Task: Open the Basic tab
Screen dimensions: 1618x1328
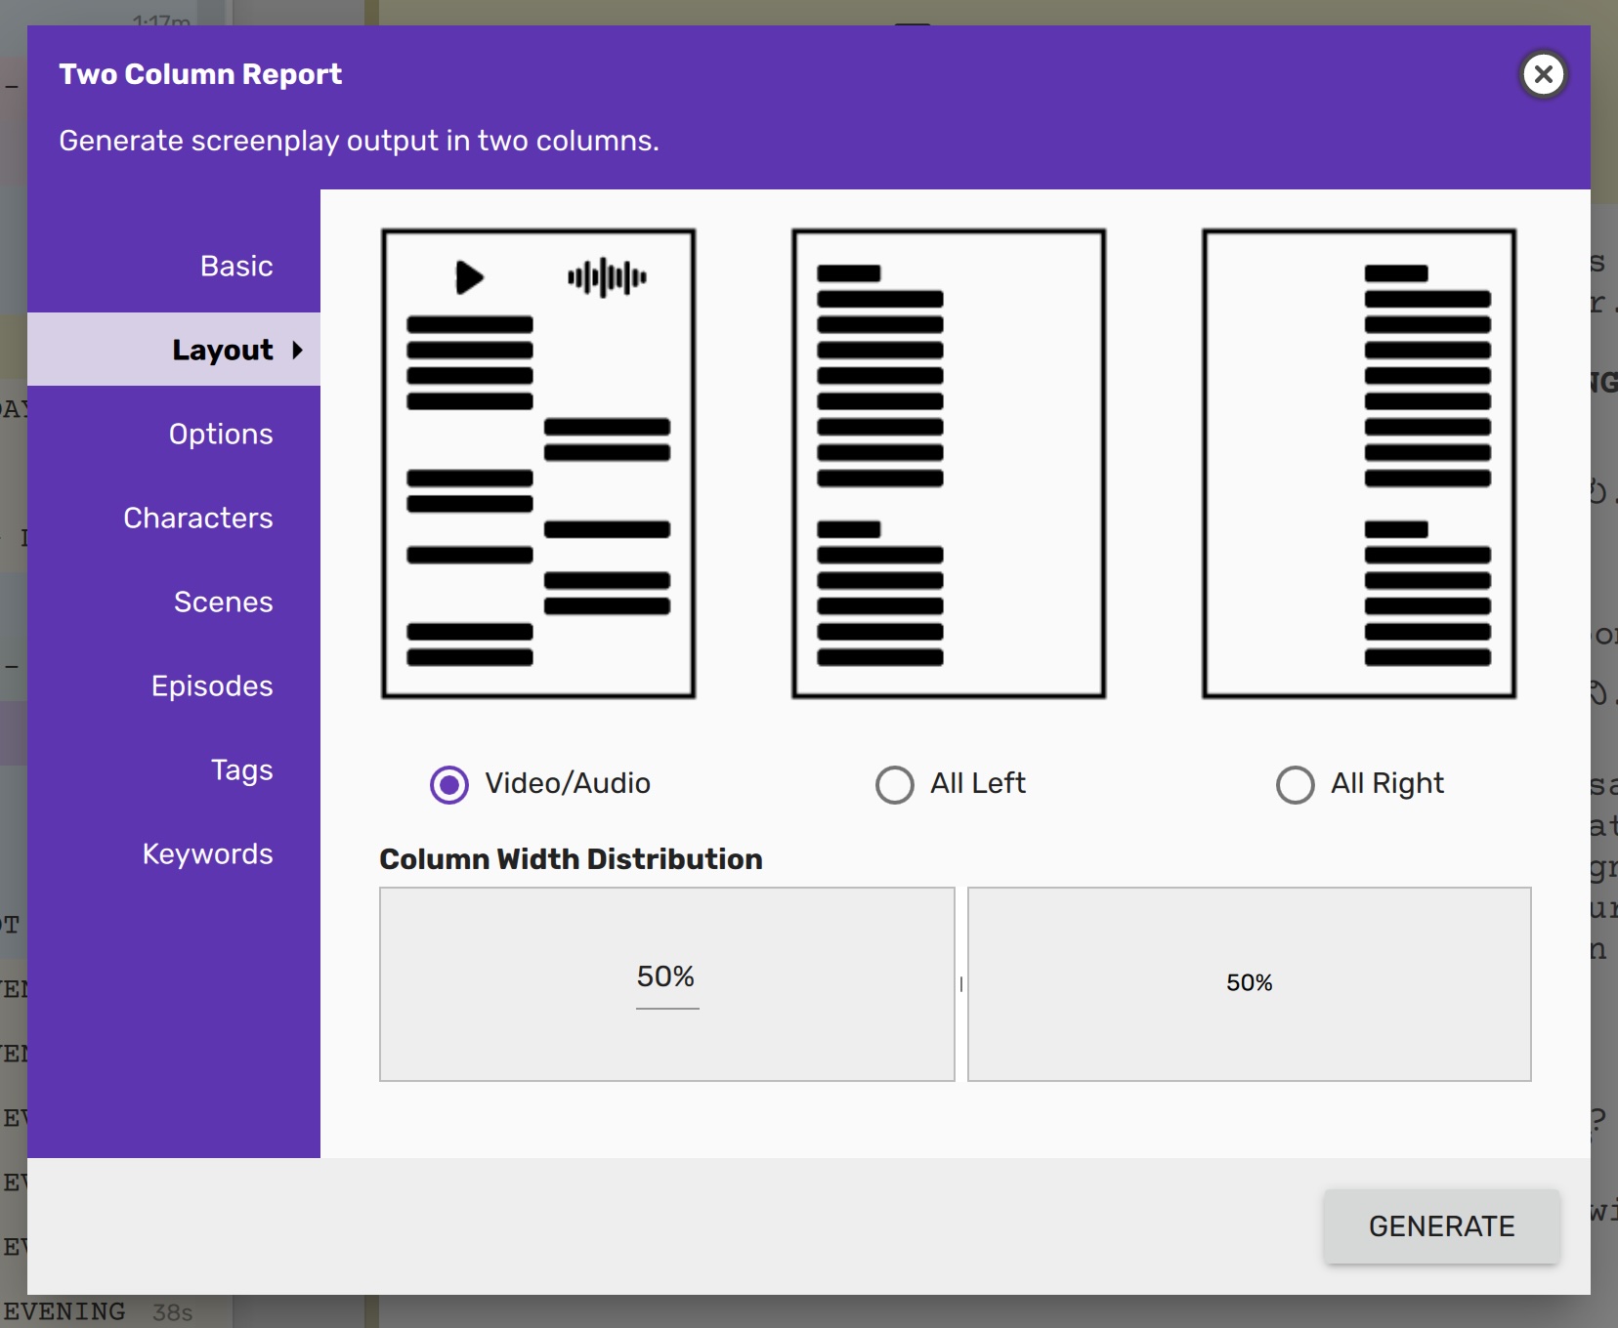Action: click(236, 266)
